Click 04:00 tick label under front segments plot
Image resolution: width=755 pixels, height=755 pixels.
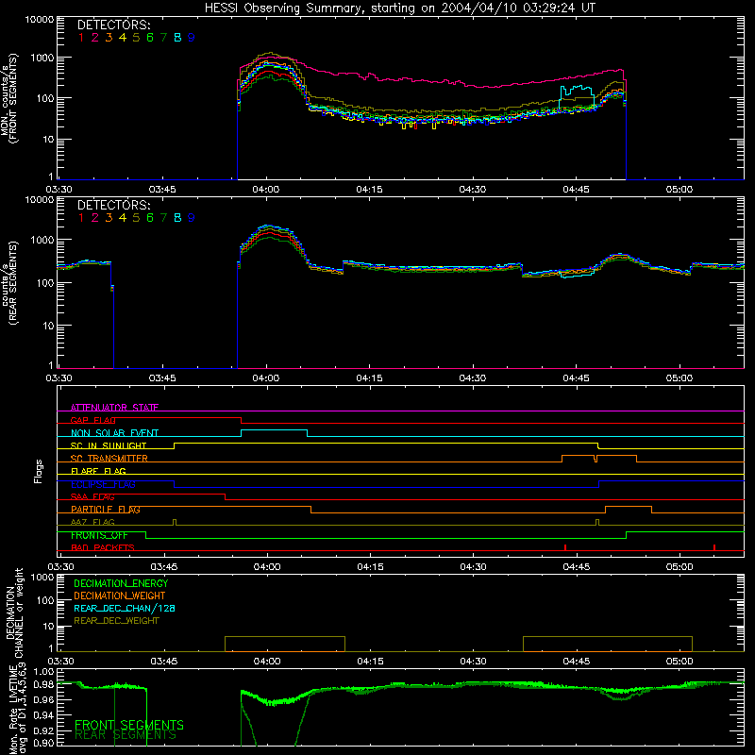[x=266, y=190]
